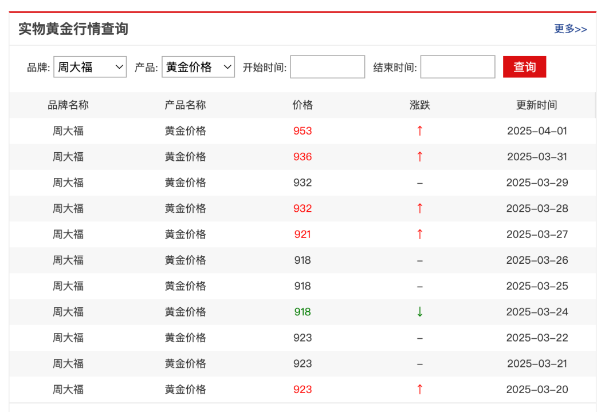The width and height of the screenshot is (601, 412).
Task: Click the up arrow in 2025-03-31 row
Action: (419, 157)
